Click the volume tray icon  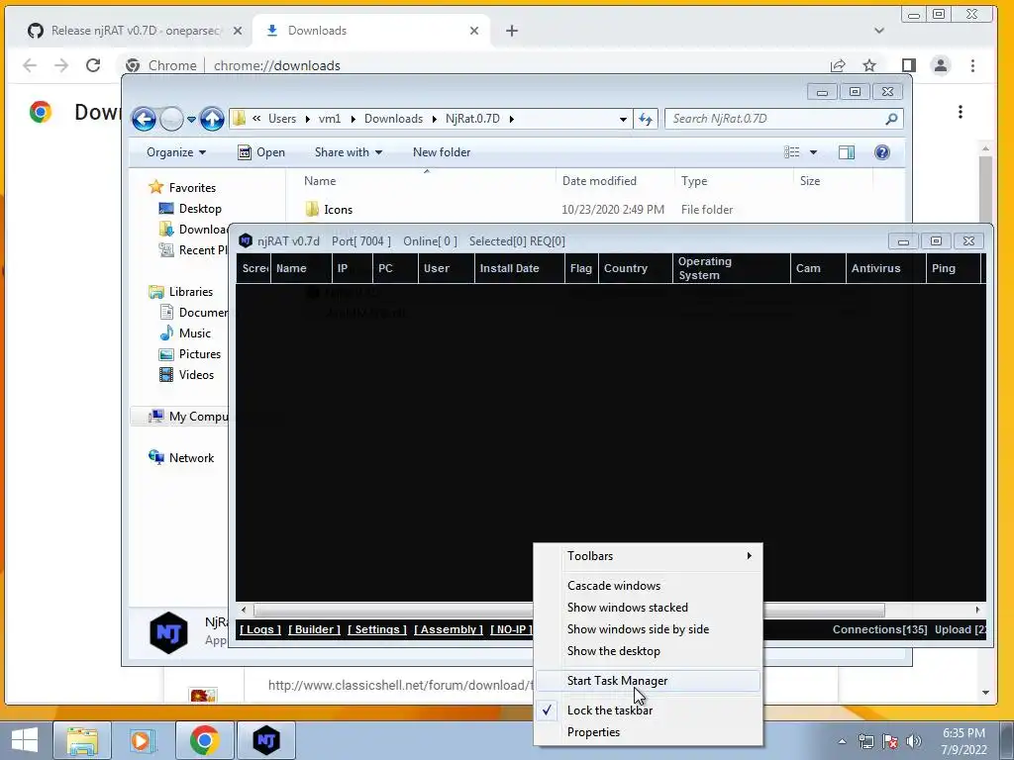coord(913,741)
